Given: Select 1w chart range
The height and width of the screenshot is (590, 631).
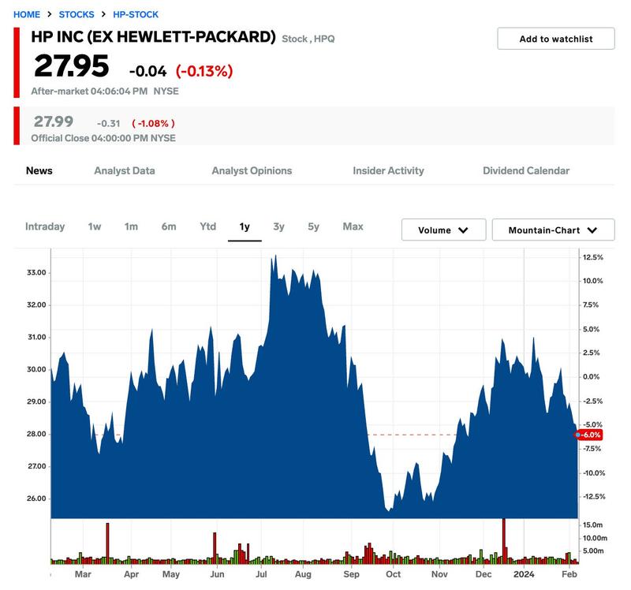Looking at the screenshot, I should pyautogui.click(x=95, y=226).
